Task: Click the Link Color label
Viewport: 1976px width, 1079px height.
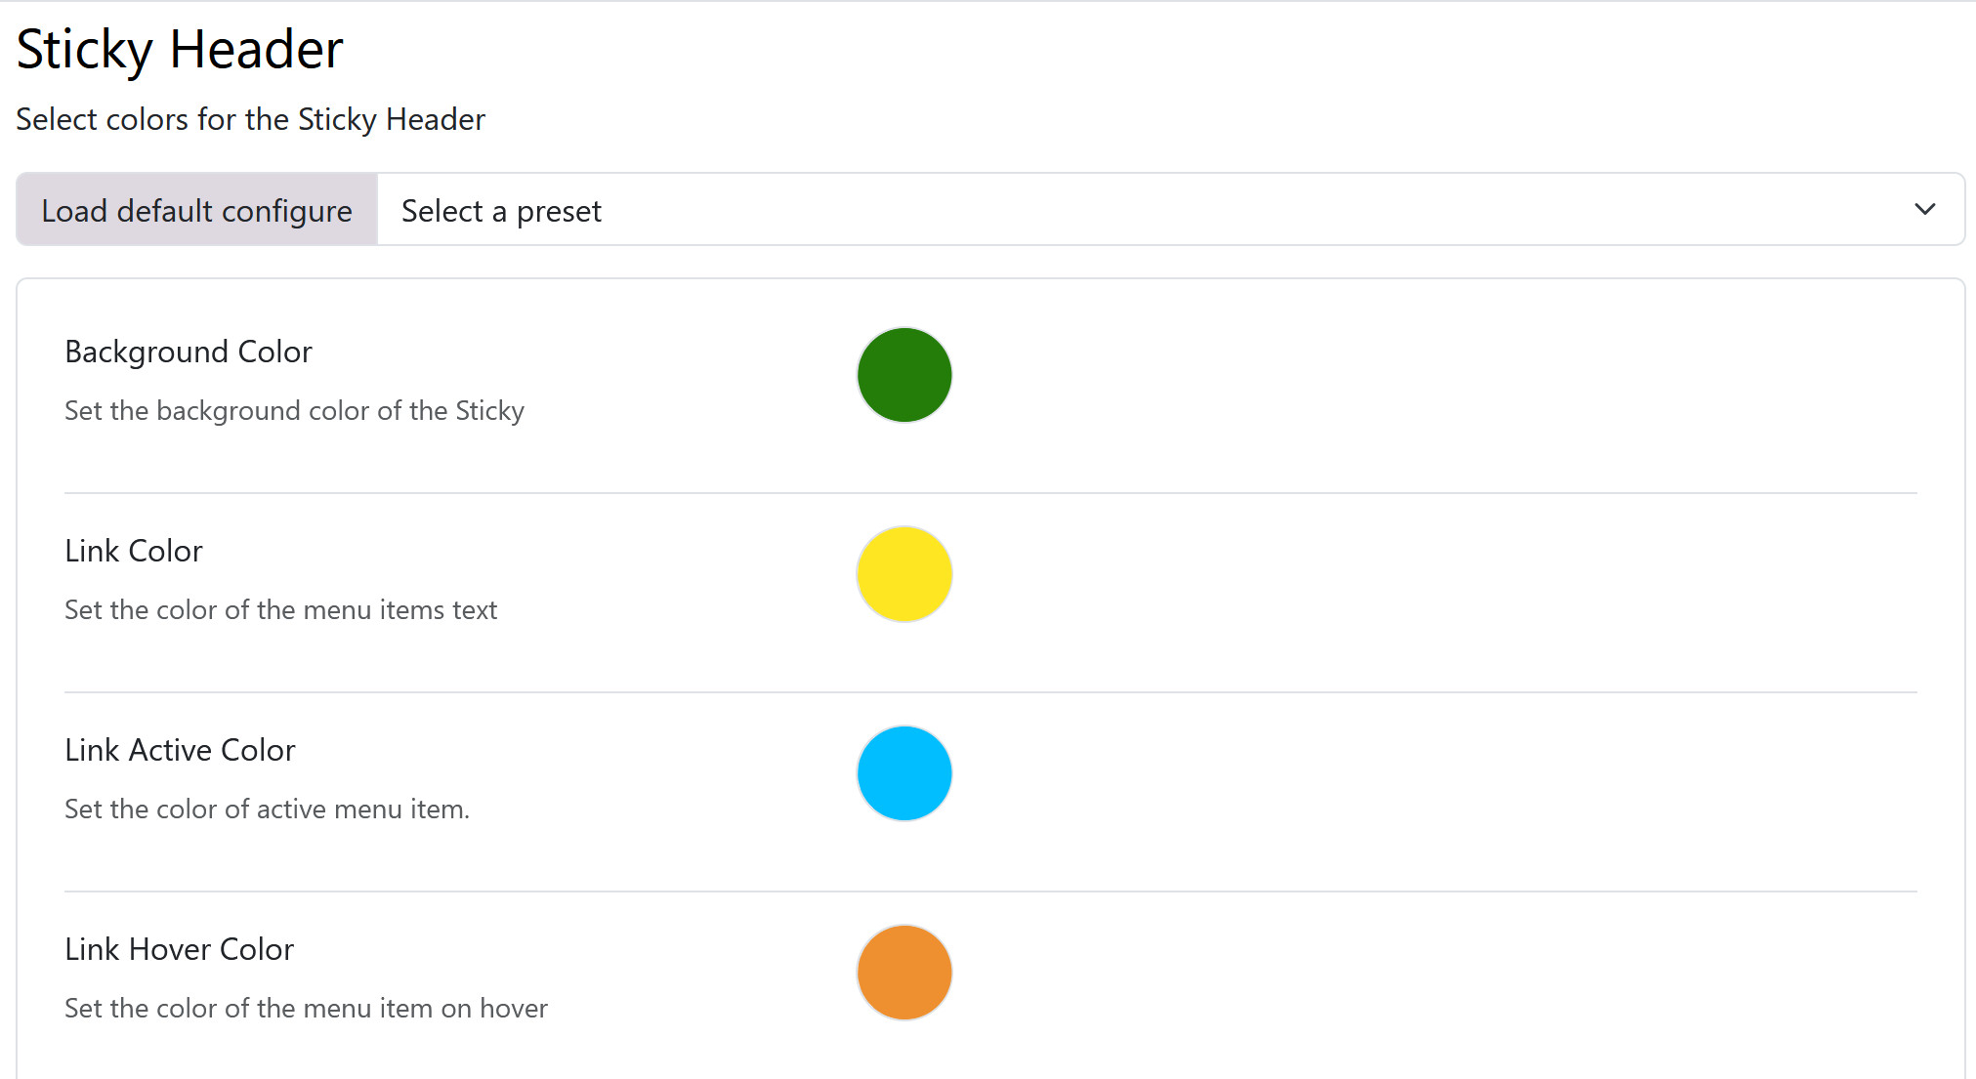Action: pyautogui.click(x=134, y=551)
